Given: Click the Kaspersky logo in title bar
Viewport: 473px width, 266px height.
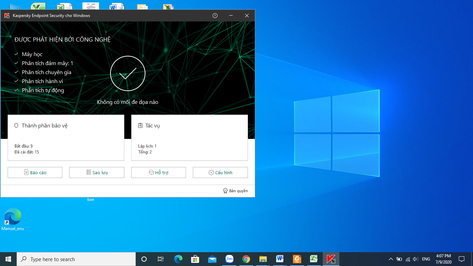Looking at the screenshot, I should click(x=7, y=16).
